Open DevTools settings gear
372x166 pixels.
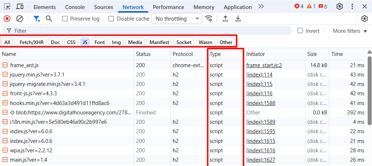[x=339, y=6]
